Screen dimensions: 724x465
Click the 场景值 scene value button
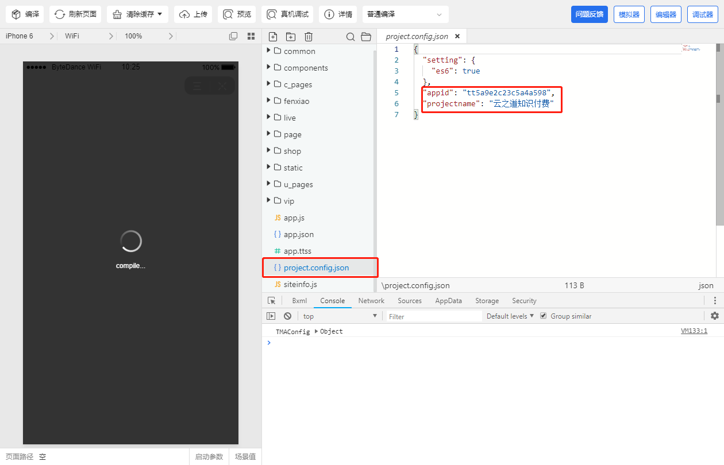pos(245,457)
